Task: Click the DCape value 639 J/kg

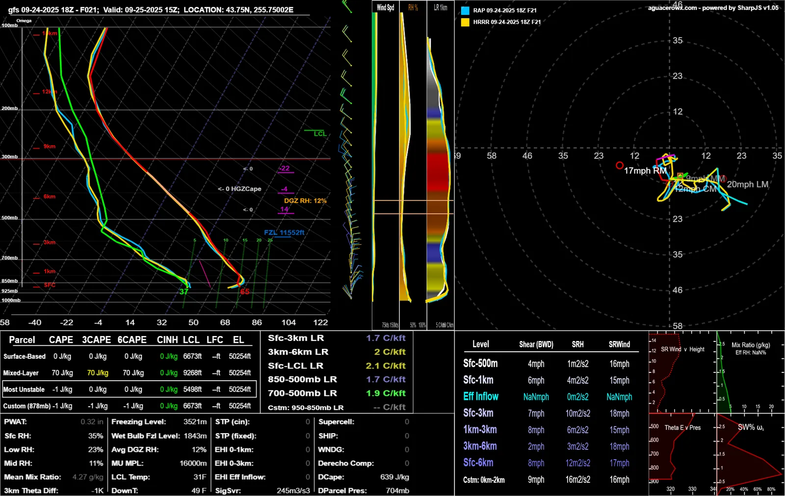Action: [x=394, y=477]
